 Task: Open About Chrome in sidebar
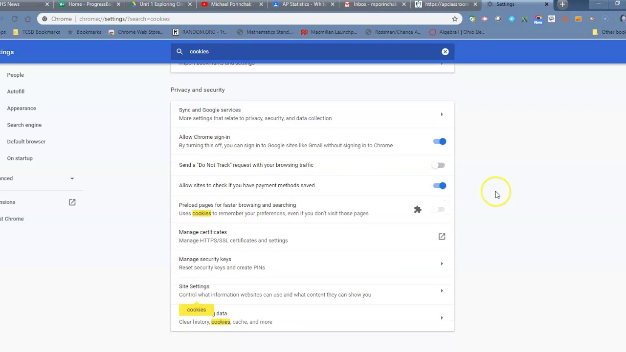pos(12,219)
